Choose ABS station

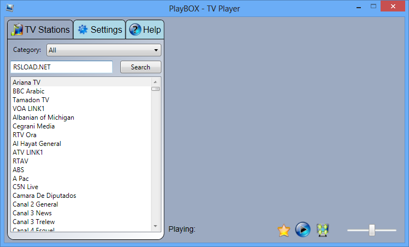[81, 169]
